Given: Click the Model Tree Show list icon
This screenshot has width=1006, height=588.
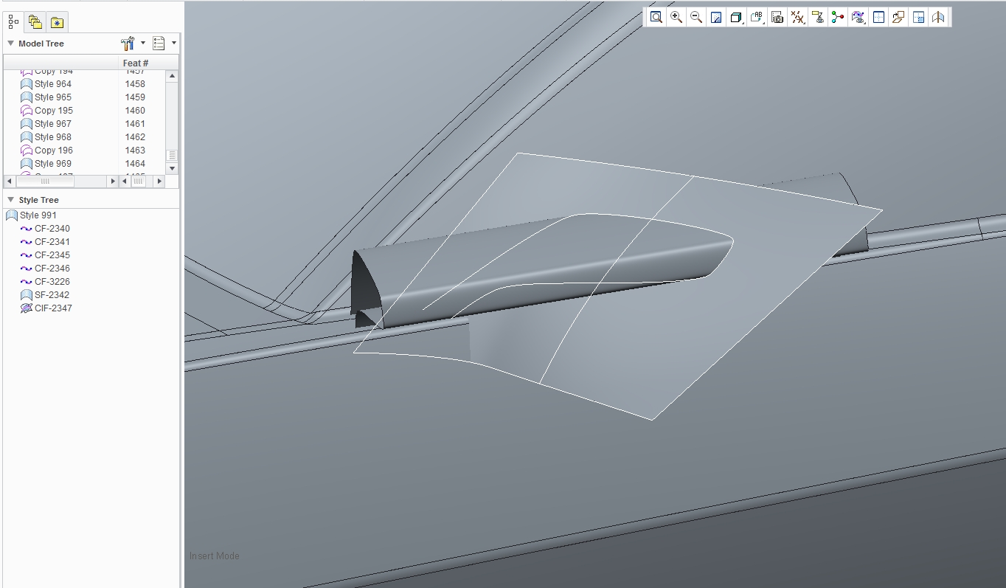Looking at the screenshot, I should tap(159, 44).
